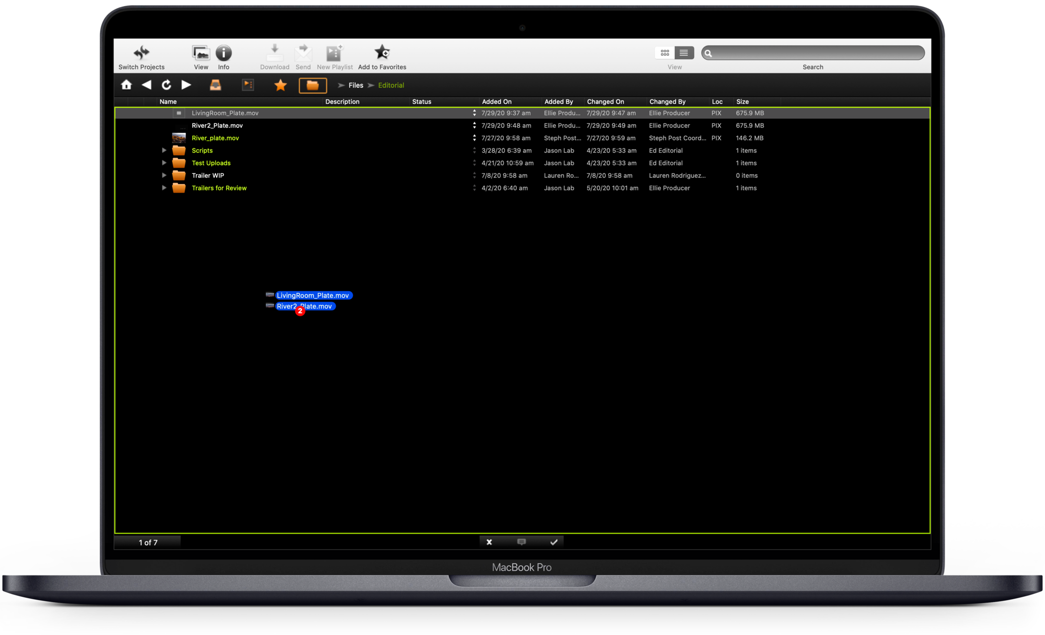Sort by the Added On column

point(496,102)
